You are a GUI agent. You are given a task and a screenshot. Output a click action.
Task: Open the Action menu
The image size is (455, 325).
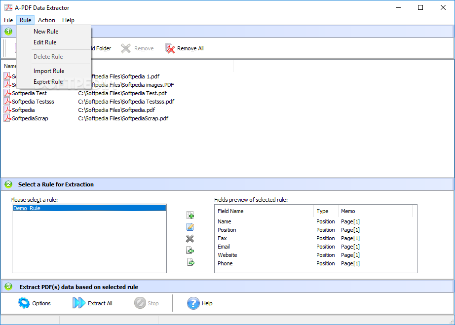click(x=46, y=20)
